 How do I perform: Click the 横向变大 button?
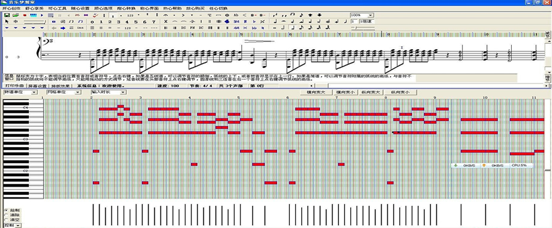click(x=316, y=92)
